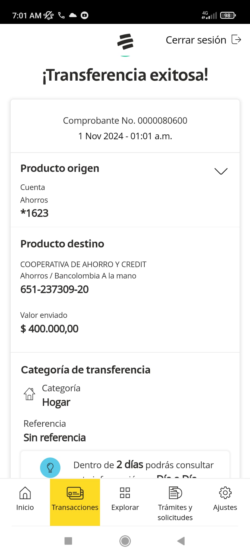This screenshot has width=250, height=556.
Task: Tap the Bancolombia logo at top
Action: pos(125,42)
